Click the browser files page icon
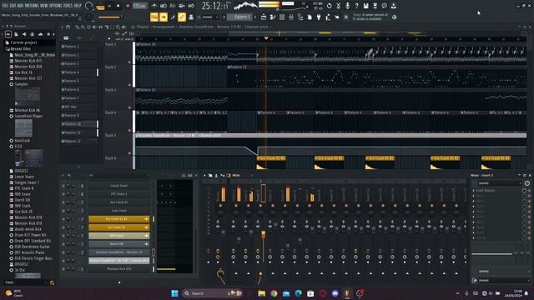Image resolution: width=534 pixels, height=300 pixels. coord(16,34)
